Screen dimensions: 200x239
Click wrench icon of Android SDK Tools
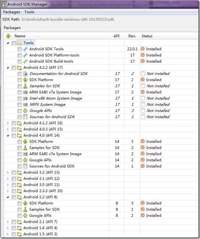(25, 49)
